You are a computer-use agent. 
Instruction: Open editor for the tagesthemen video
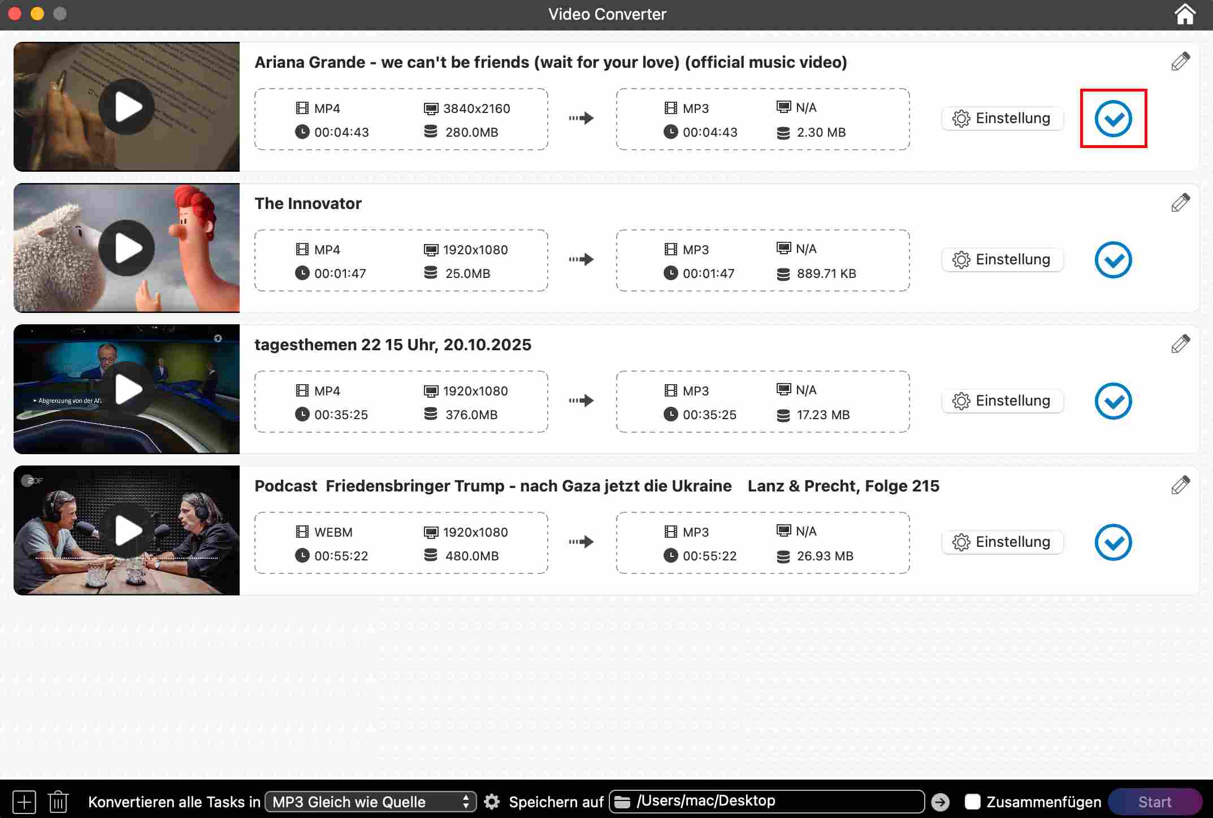tap(1180, 344)
